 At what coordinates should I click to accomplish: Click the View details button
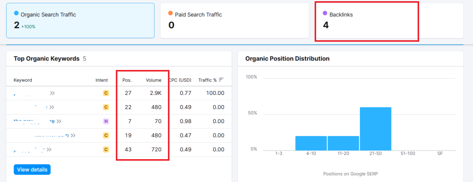coord(32,170)
